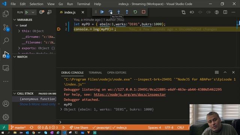Image resolution: width=240 pixels, height=135 pixels.
Task: Select the __filename variable row
Action: [34, 42]
